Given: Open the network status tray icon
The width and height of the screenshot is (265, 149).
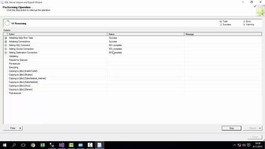Looking at the screenshot, I should click(x=239, y=145).
